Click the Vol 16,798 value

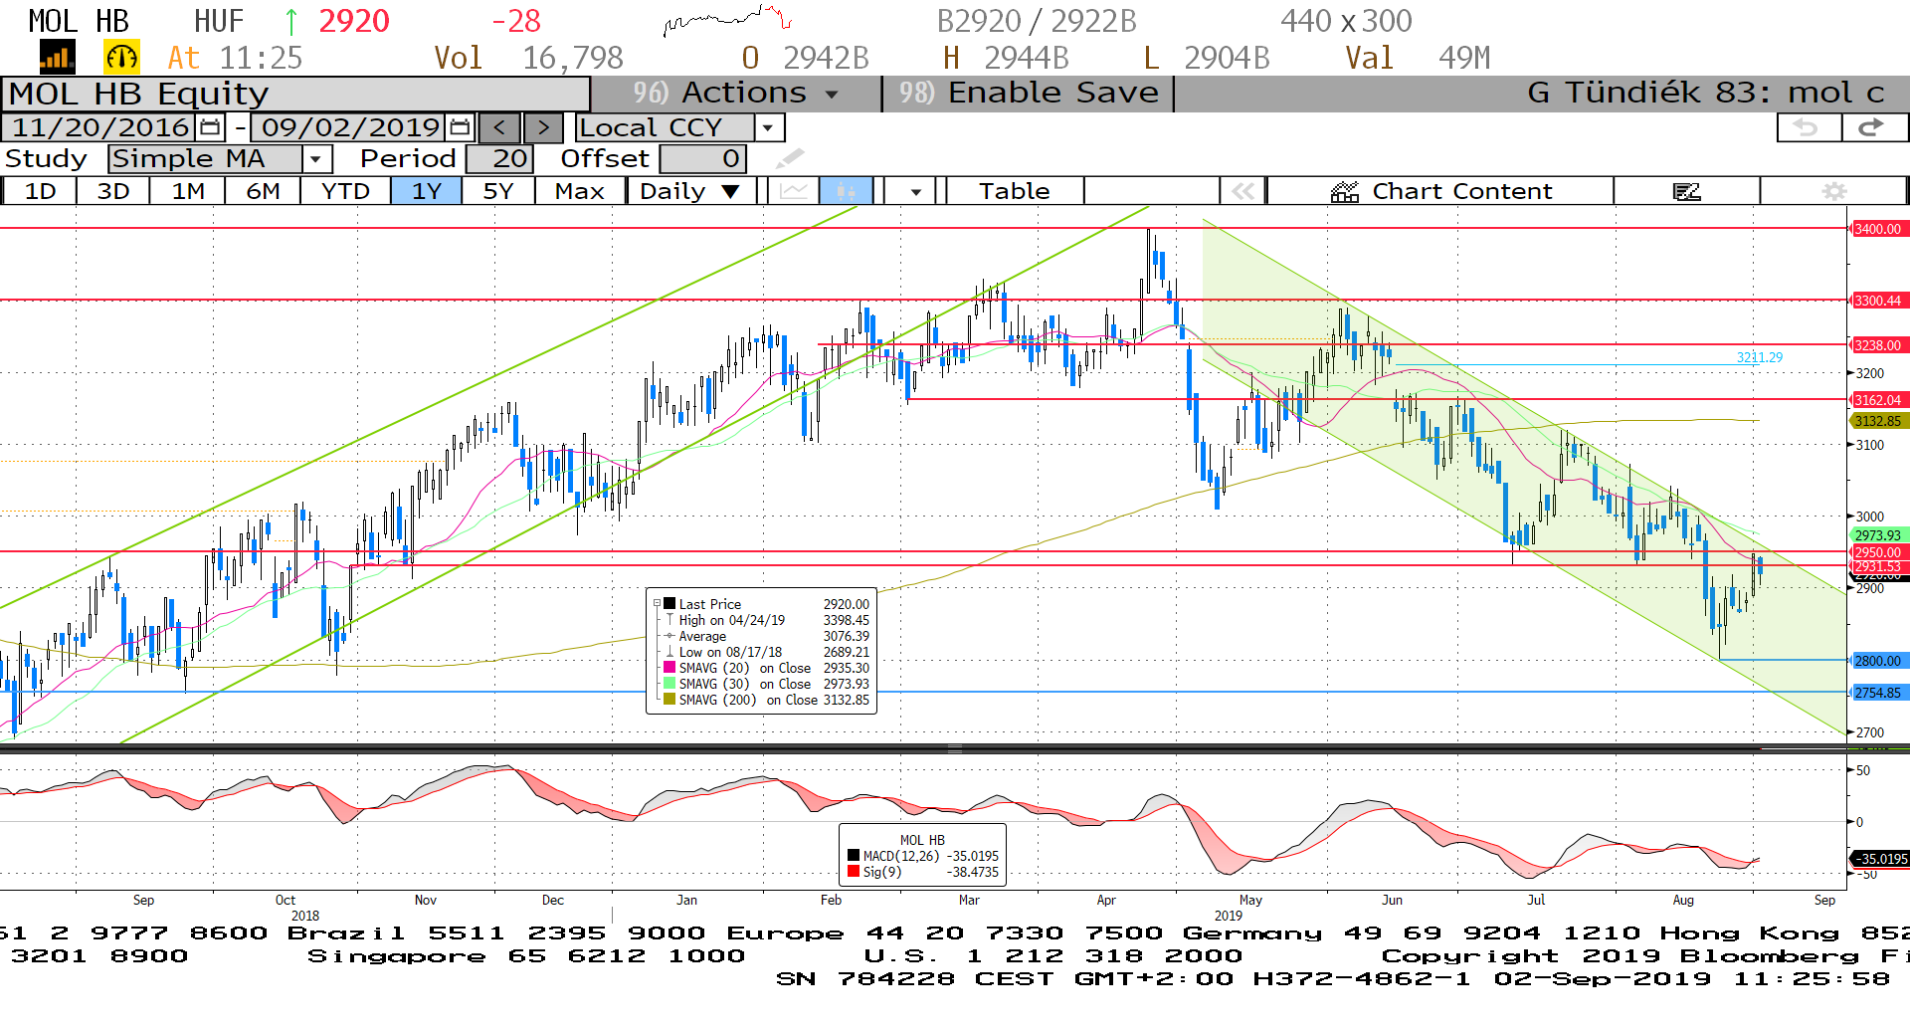coord(572,58)
